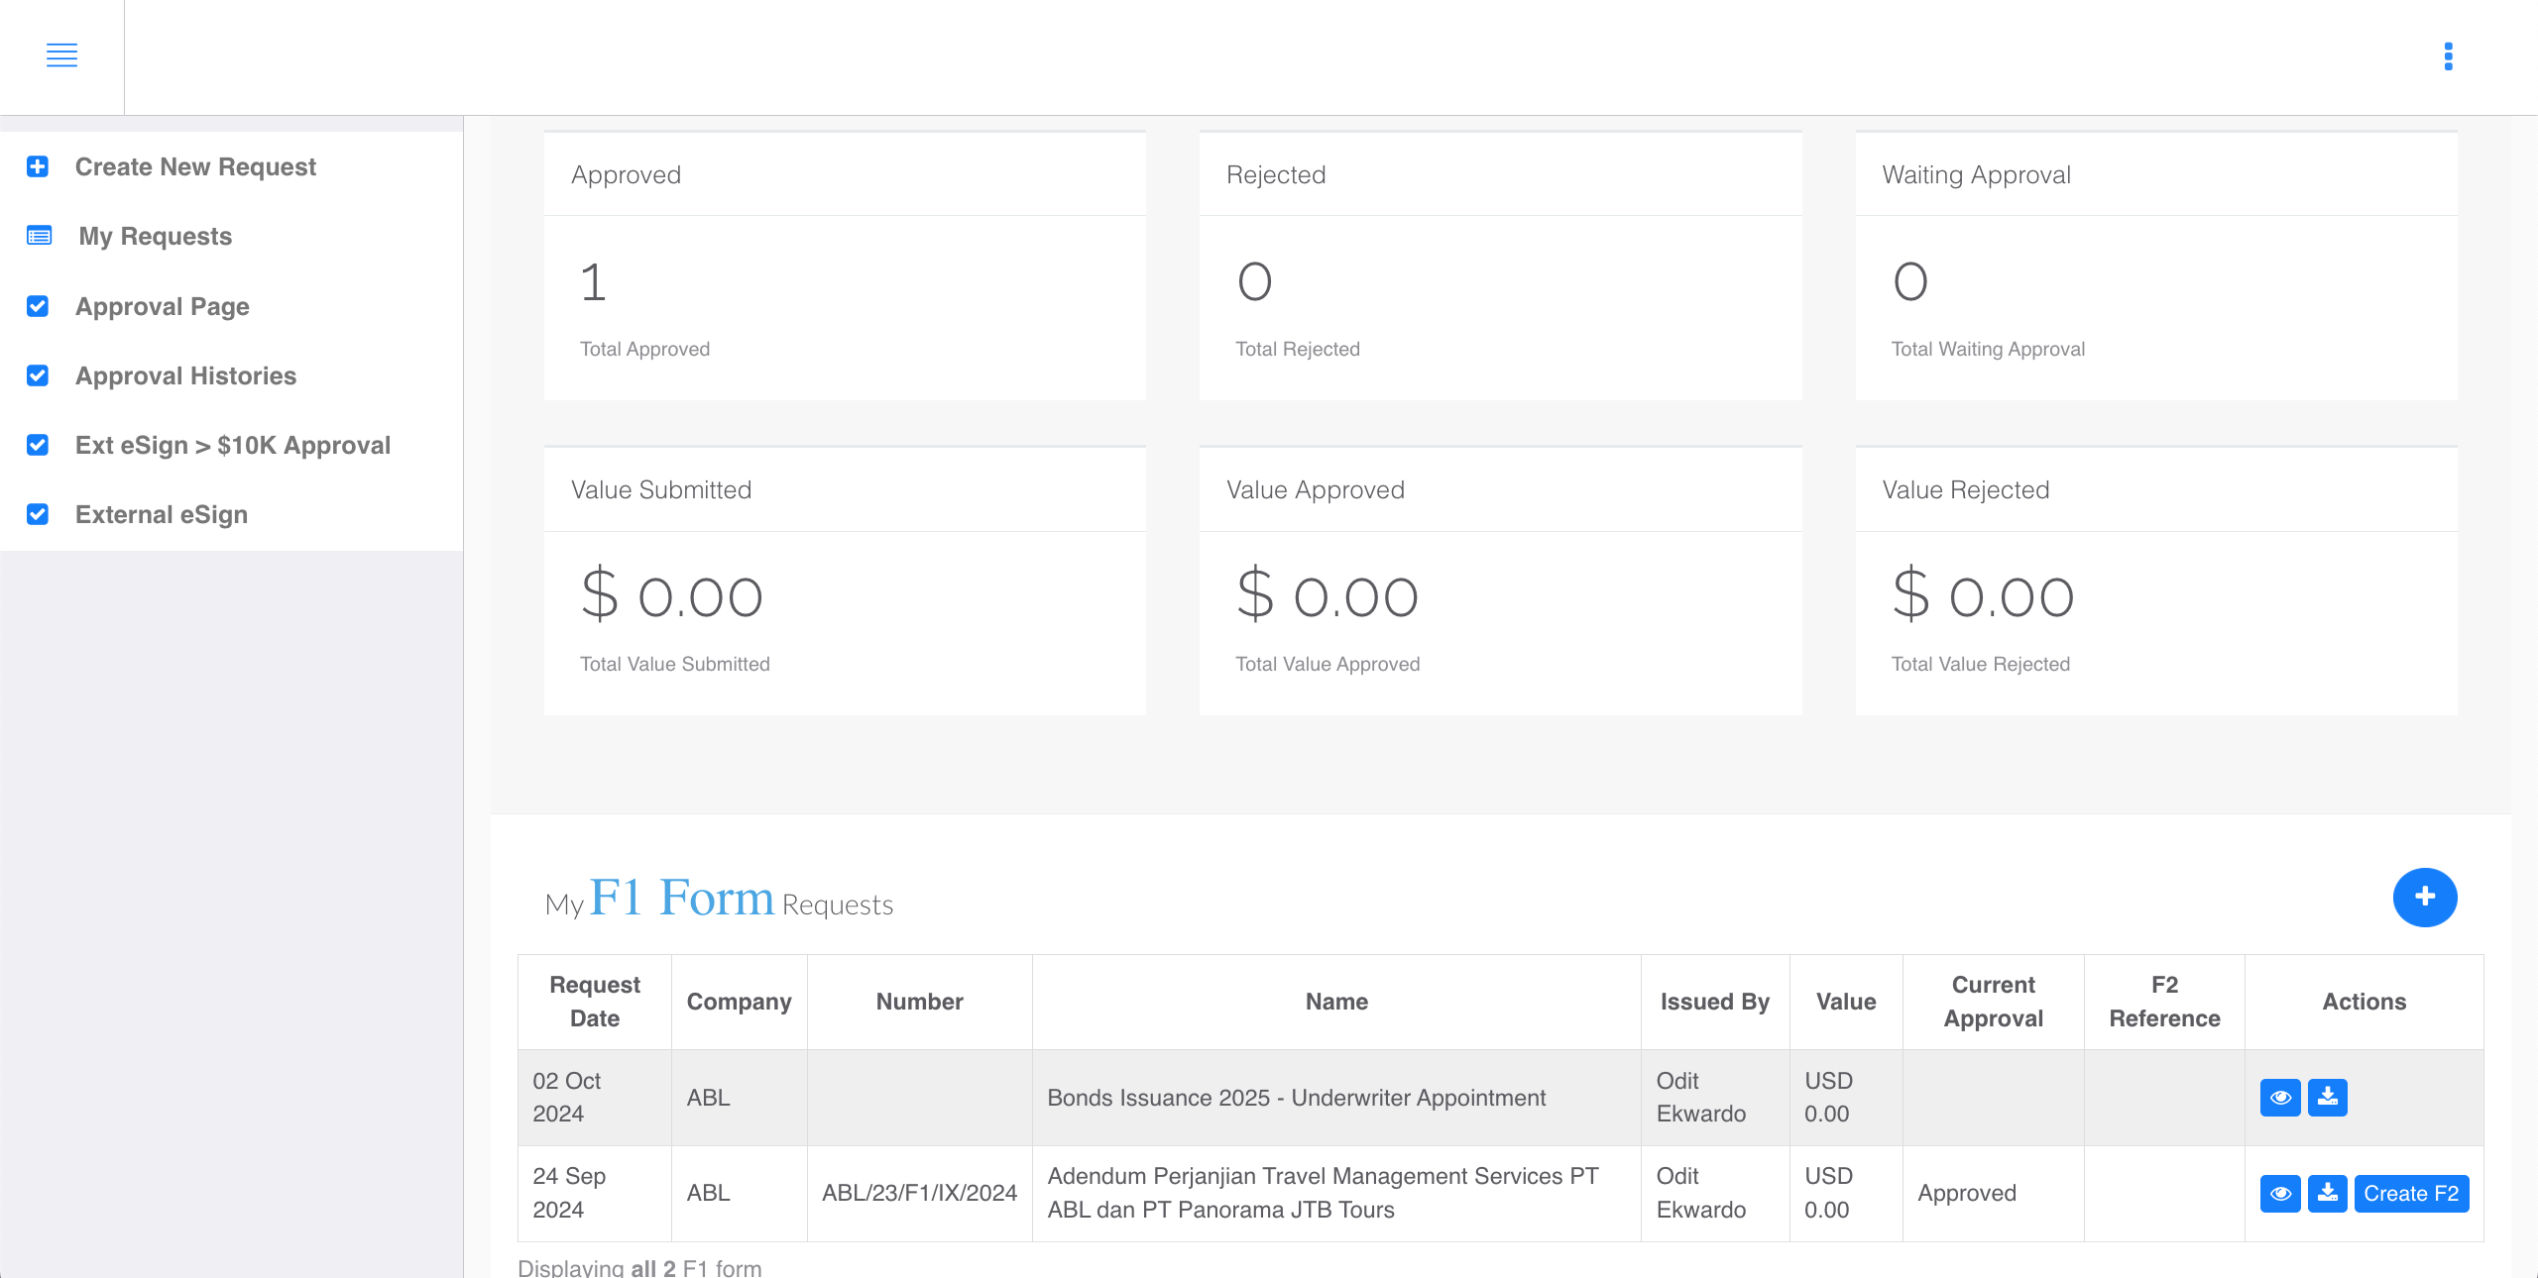Download the Bonds Issuance 2025 request
The image size is (2538, 1278).
pyautogui.click(x=2330, y=1098)
